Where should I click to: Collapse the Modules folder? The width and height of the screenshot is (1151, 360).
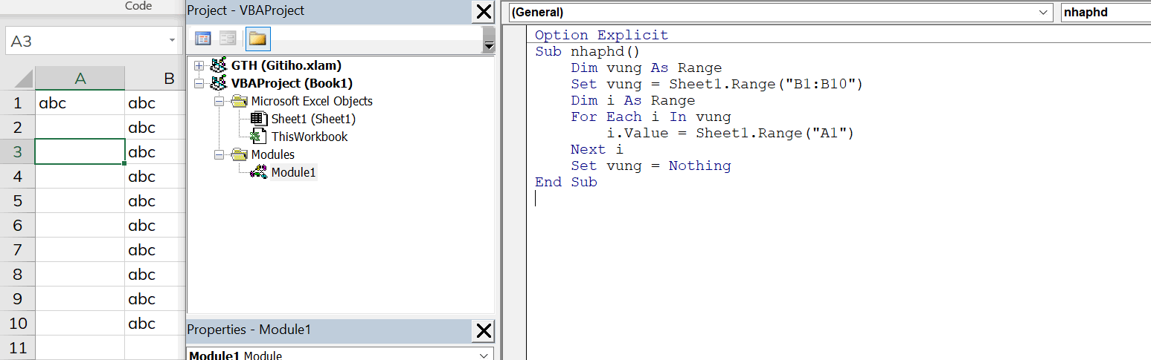[x=219, y=154]
